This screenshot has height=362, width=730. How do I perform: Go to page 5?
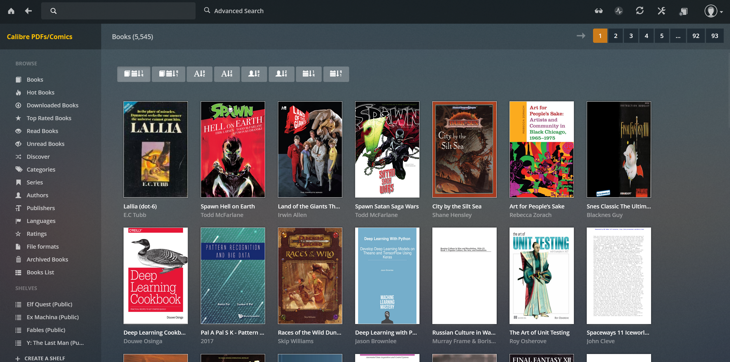click(662, 36)
